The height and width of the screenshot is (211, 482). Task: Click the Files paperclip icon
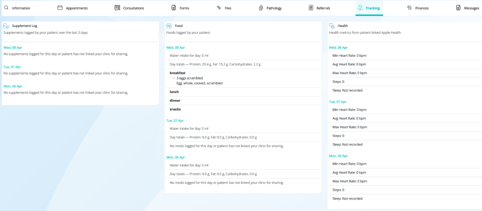click(219, 8)
